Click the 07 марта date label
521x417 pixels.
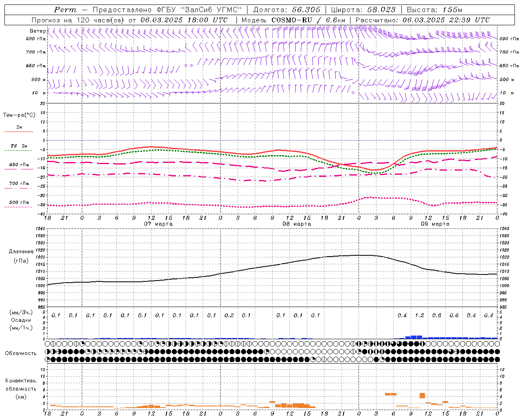(x=158, y=224)
